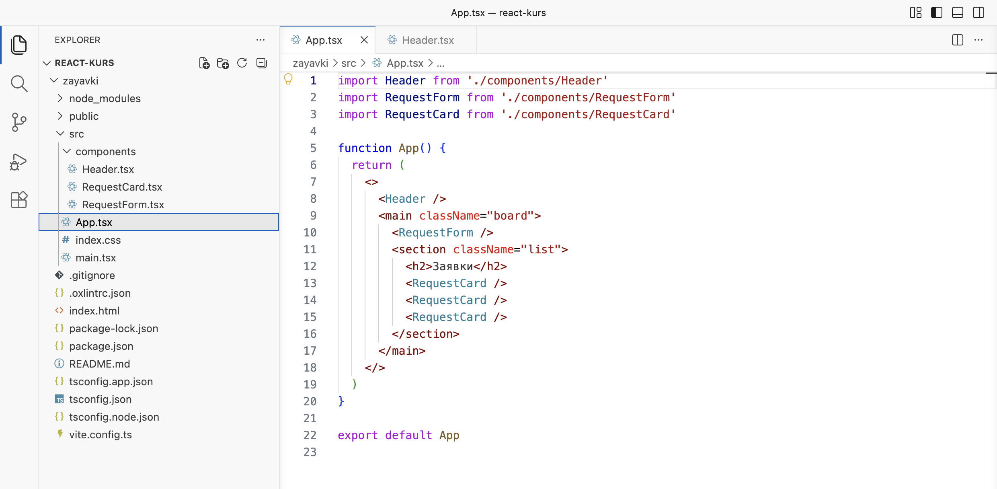This screenshot has width=997, height=489.
Task: Close the App.tsx tab
Action: pos(364,40)
